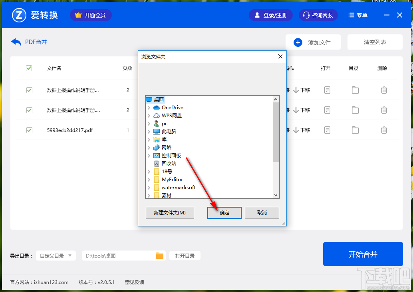
Task: Click 登录/注册 in the title bar
Action: (271, 15)
